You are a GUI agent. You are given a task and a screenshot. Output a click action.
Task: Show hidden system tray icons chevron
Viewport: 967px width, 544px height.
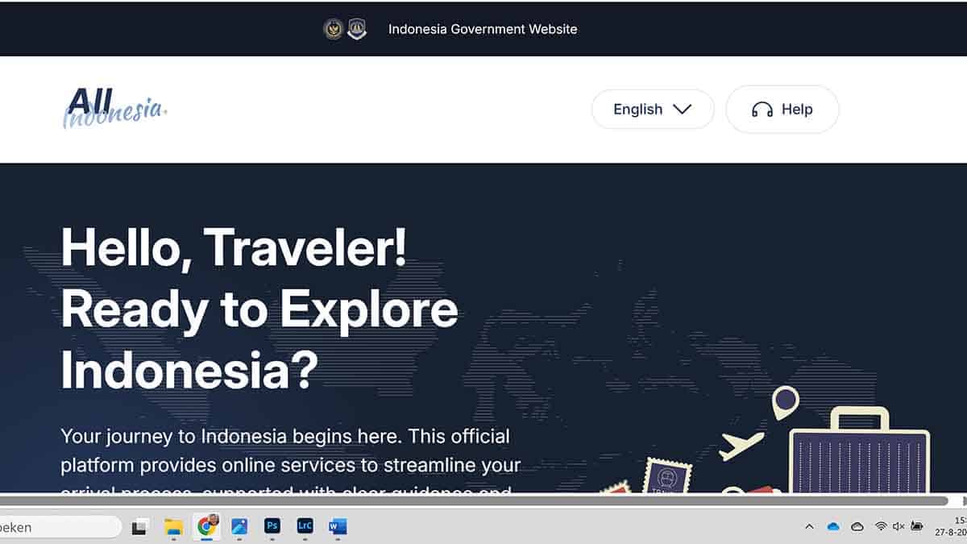point(809,526)
